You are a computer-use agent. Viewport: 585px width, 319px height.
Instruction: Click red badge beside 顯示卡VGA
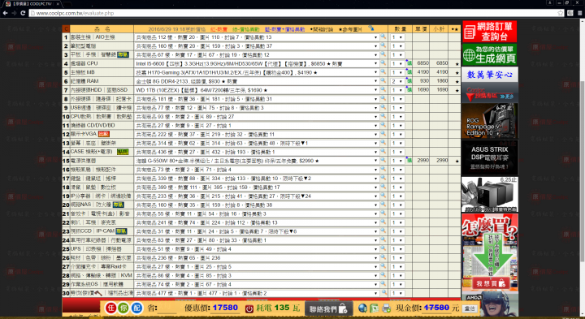click(x=104, y=134)
